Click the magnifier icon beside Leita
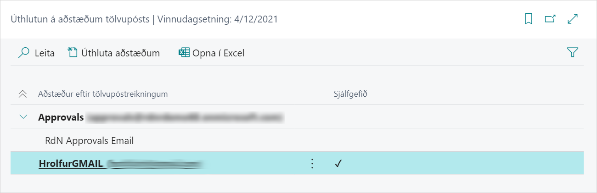This screenshot has width=597, height=193. click(x=23, y=53)
